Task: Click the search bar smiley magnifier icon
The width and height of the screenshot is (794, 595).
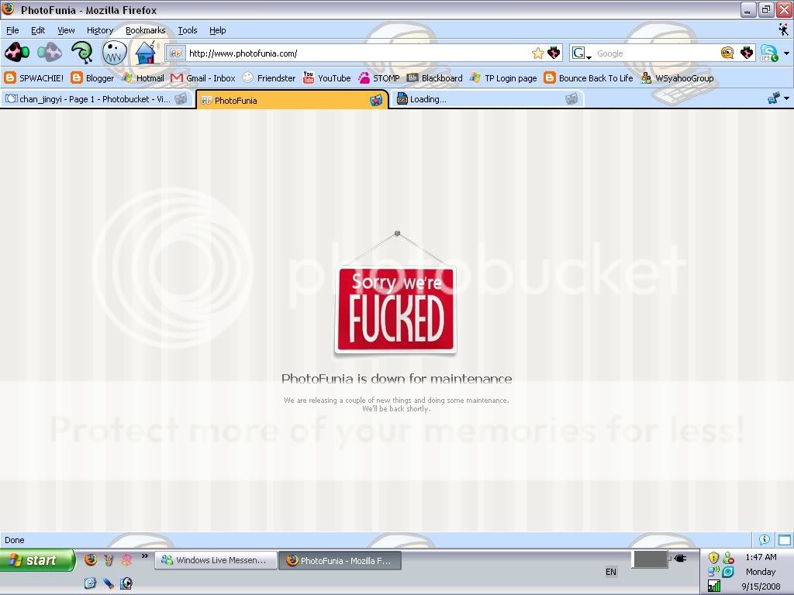Action: click(727, 53)
